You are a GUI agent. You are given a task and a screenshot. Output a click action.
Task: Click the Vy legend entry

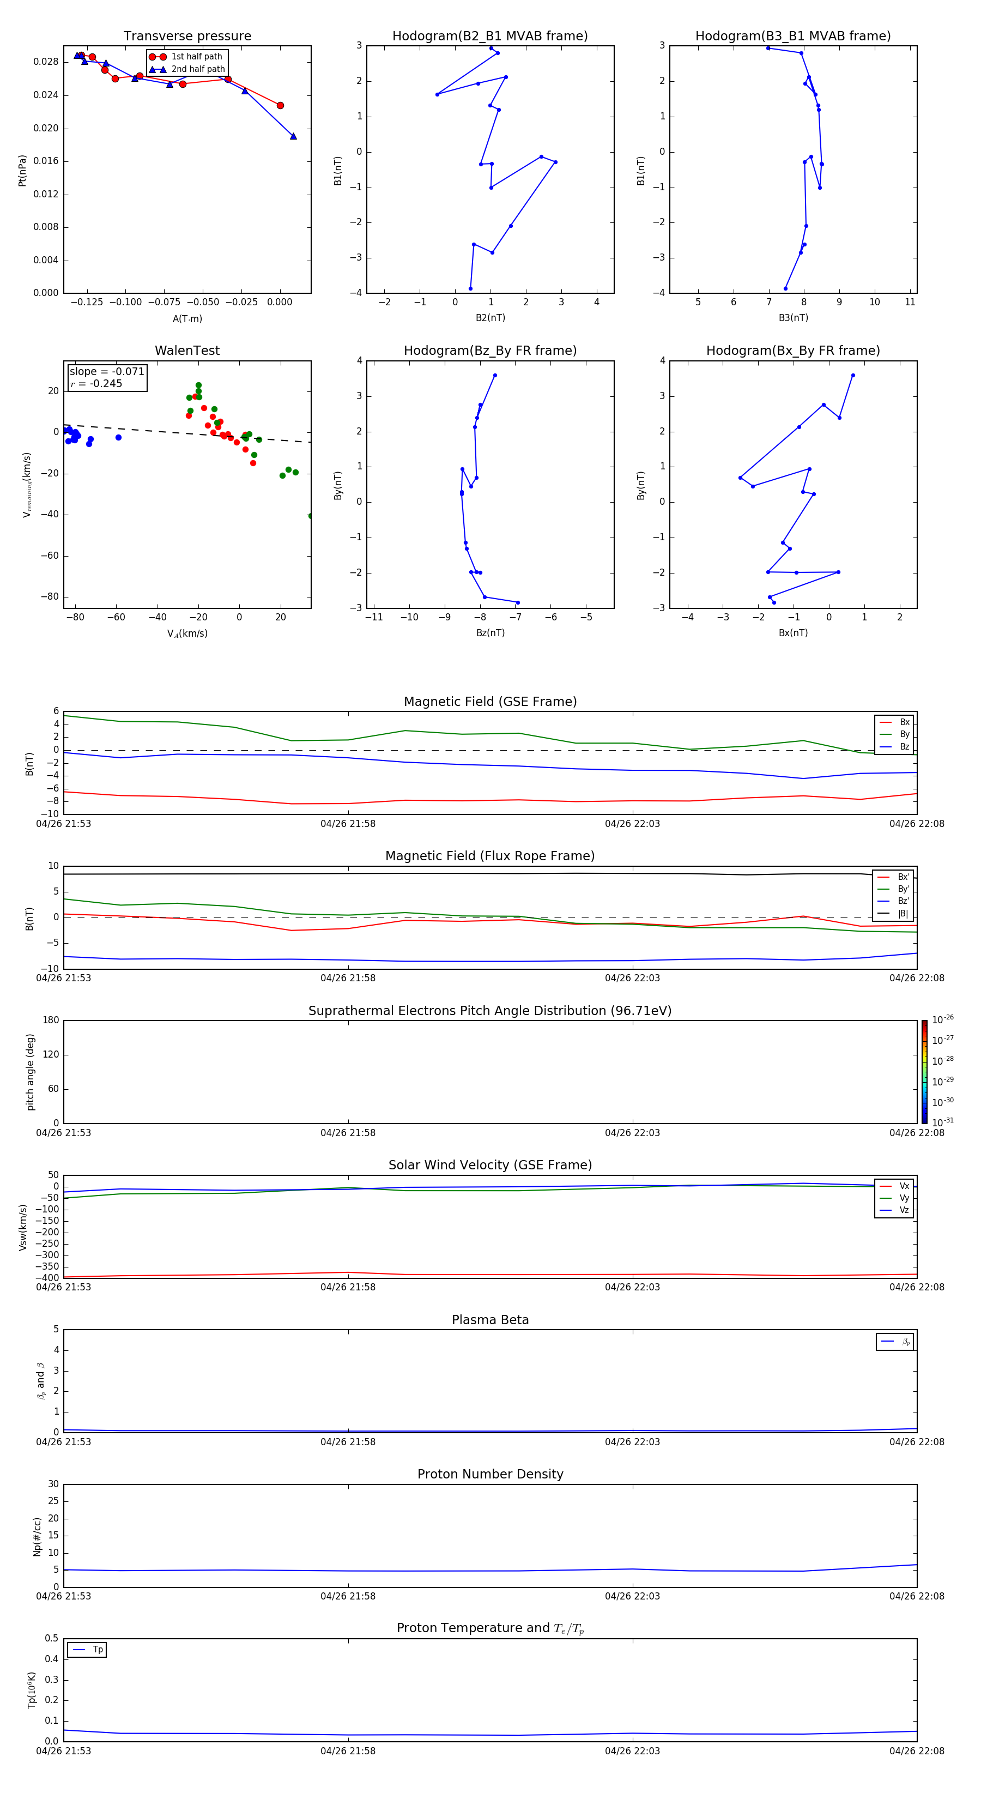pos(894,1198)
